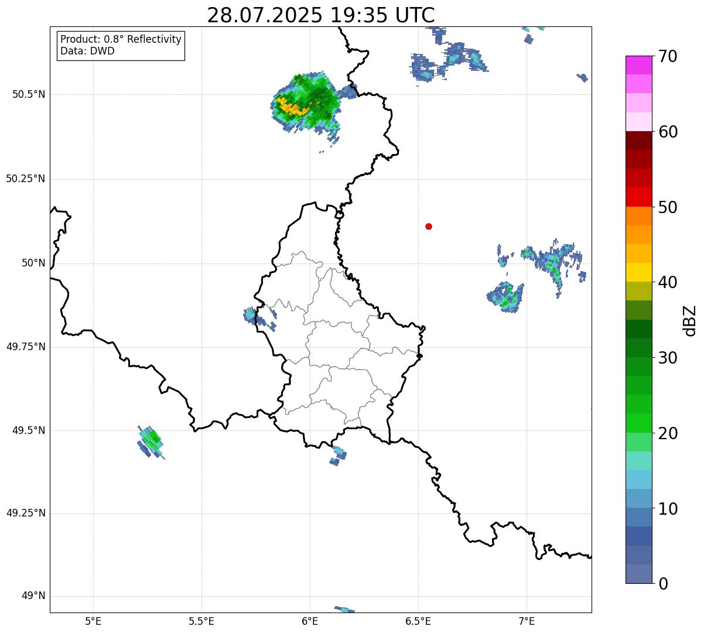This screenshot has height=633, width=704.
Task: Click the Data: DWD label
Action: pos(87,51)
